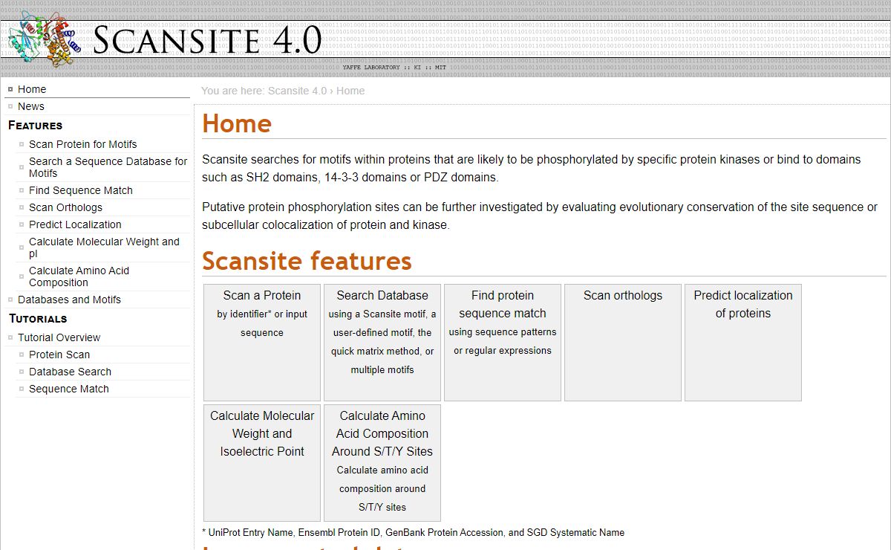Click the bullet beside Predict Localization
This screenshot has height=550, width=891.
point(22,224)
